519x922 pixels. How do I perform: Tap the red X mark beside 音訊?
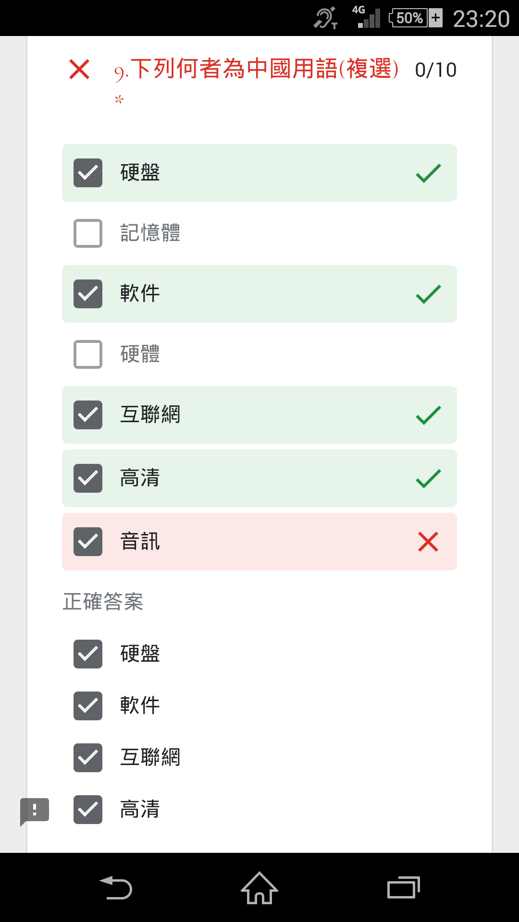point(428,542)
